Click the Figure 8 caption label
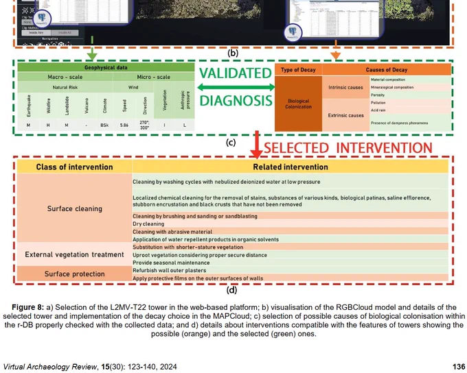 pyautogui.click(x=27, y=307)
